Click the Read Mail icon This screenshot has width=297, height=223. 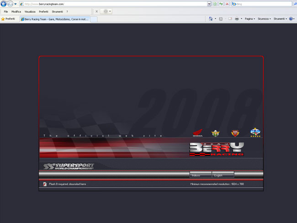(x=230, y=19)
